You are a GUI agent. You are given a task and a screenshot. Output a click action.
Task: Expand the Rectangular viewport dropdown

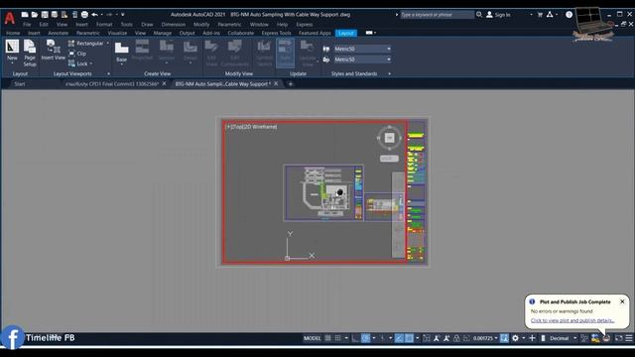point(108,43)
